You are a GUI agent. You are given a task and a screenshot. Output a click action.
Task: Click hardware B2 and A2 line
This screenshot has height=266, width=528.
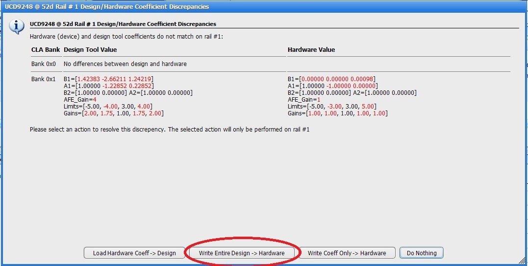click(352, 93)
